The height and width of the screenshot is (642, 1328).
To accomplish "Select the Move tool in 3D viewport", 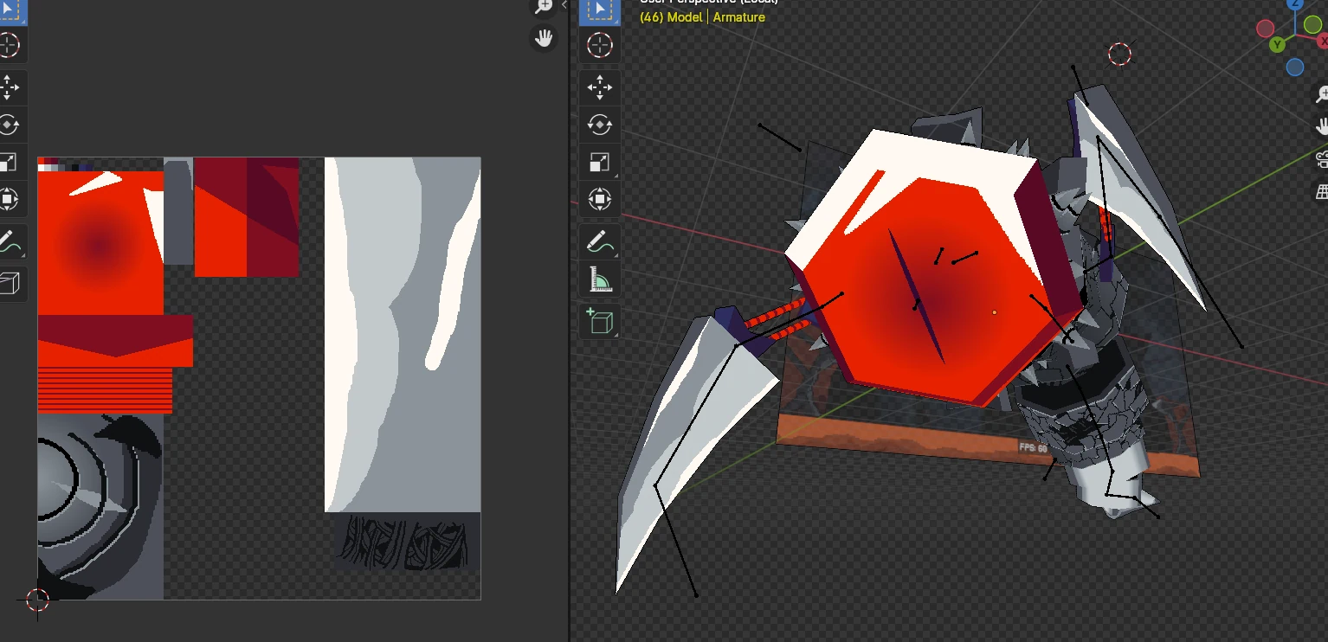I will point(599,87).
